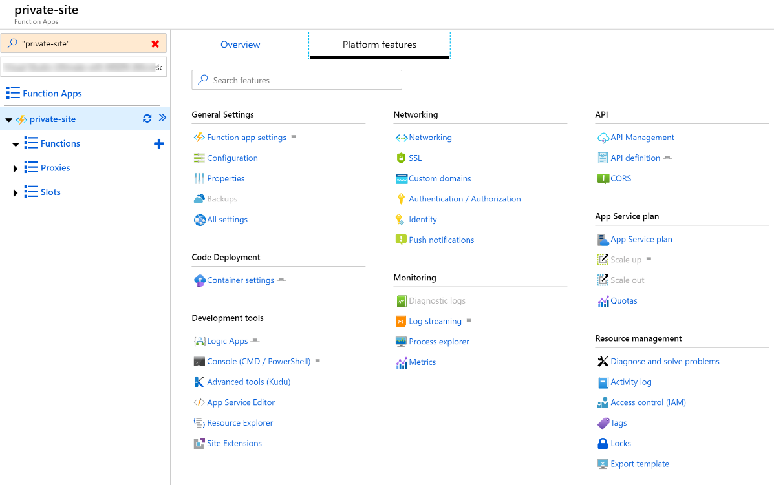The width and height of the screenshot is (774, 485).
Task: Click the Properties icon
Action: [199, 178]
